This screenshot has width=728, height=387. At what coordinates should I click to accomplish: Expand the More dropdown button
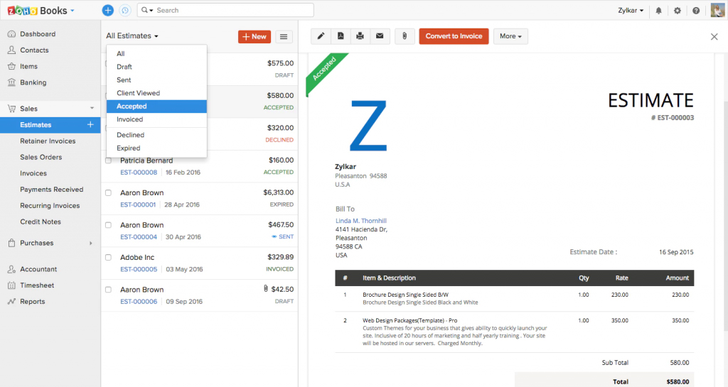click(510, 36)
